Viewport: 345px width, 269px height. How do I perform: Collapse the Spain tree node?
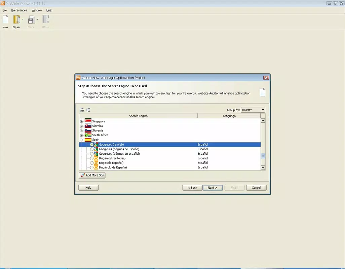[x=81, y=140]
